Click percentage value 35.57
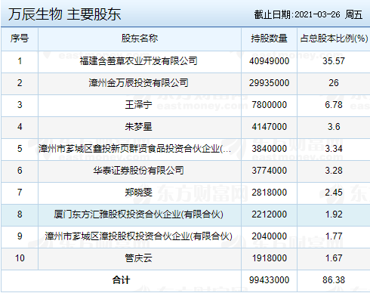 point(334,61)
